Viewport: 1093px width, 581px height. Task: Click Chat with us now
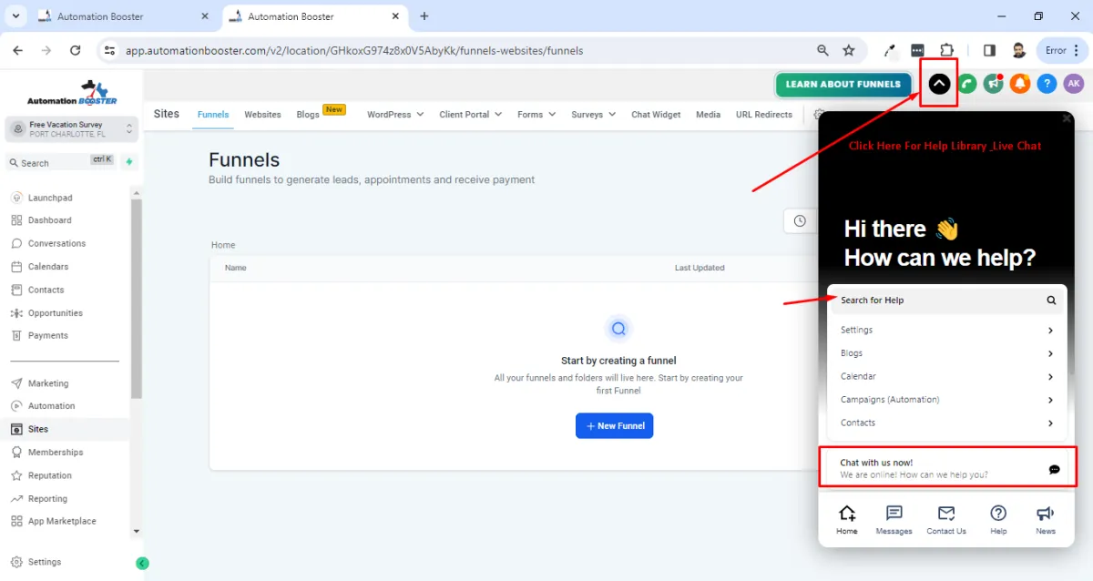tap(948, 468)
